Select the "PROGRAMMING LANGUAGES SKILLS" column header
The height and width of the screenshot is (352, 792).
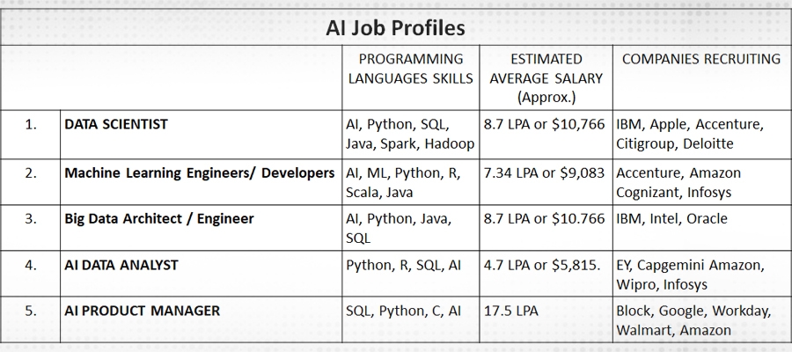click(x=410, y=69)
